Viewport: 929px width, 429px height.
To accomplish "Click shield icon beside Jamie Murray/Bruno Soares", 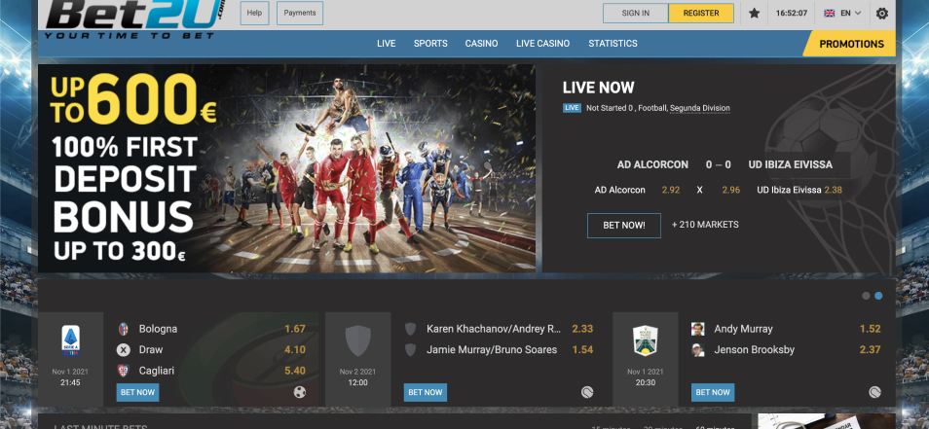I will 410,349.
